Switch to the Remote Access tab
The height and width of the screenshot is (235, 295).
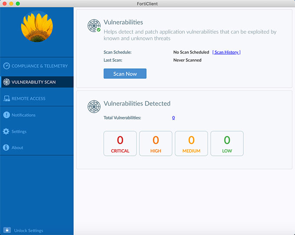[29, 99]
